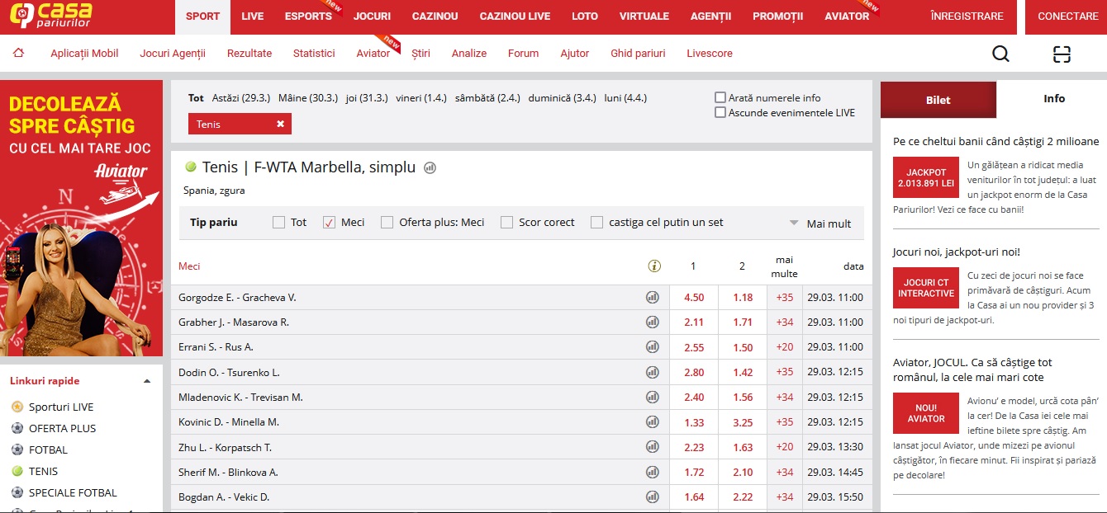1107x513 pixels.
Task: Click the SPECIALE FOTBAL ball icon
Action: [x=17, y=492]
